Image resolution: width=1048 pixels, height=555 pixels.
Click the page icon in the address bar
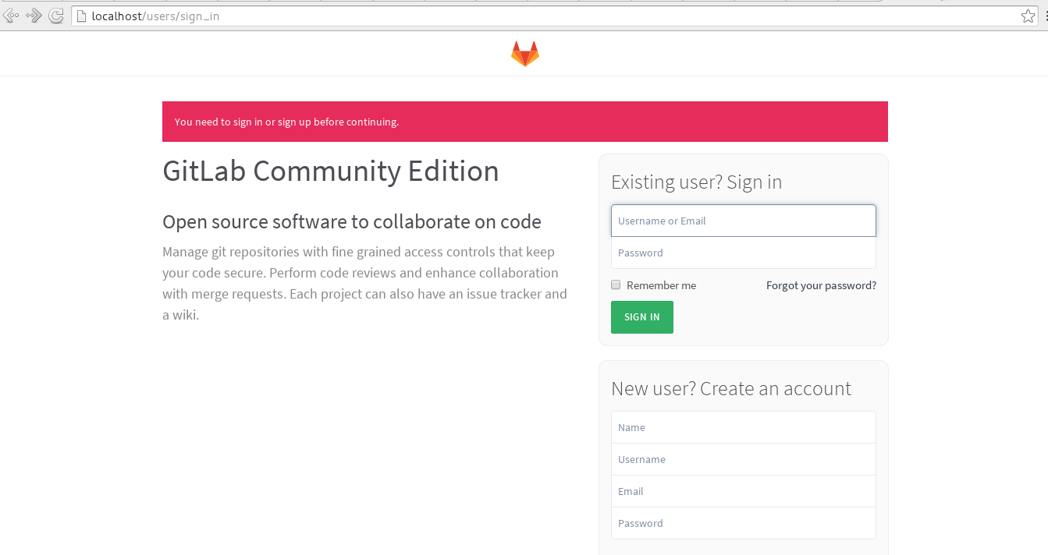tap(80, 16)
